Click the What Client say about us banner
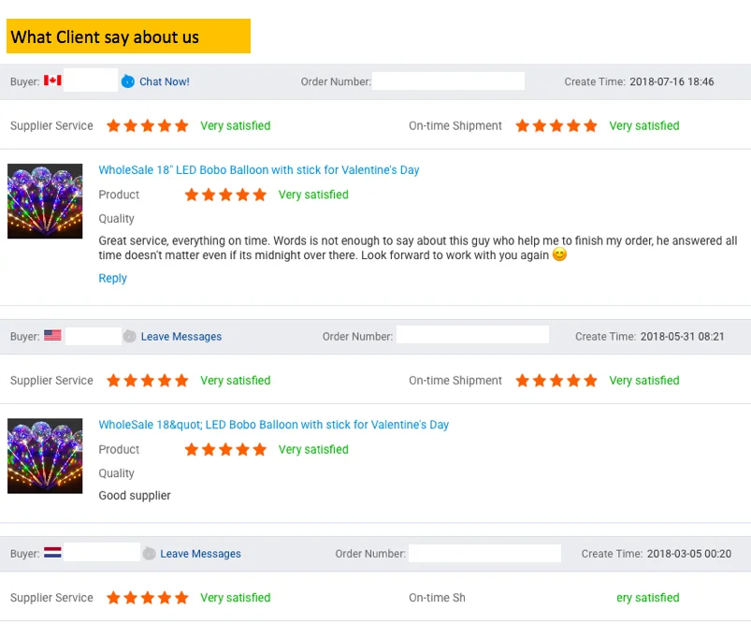This screenshot has height=638, width=751. tap(128, 36)
